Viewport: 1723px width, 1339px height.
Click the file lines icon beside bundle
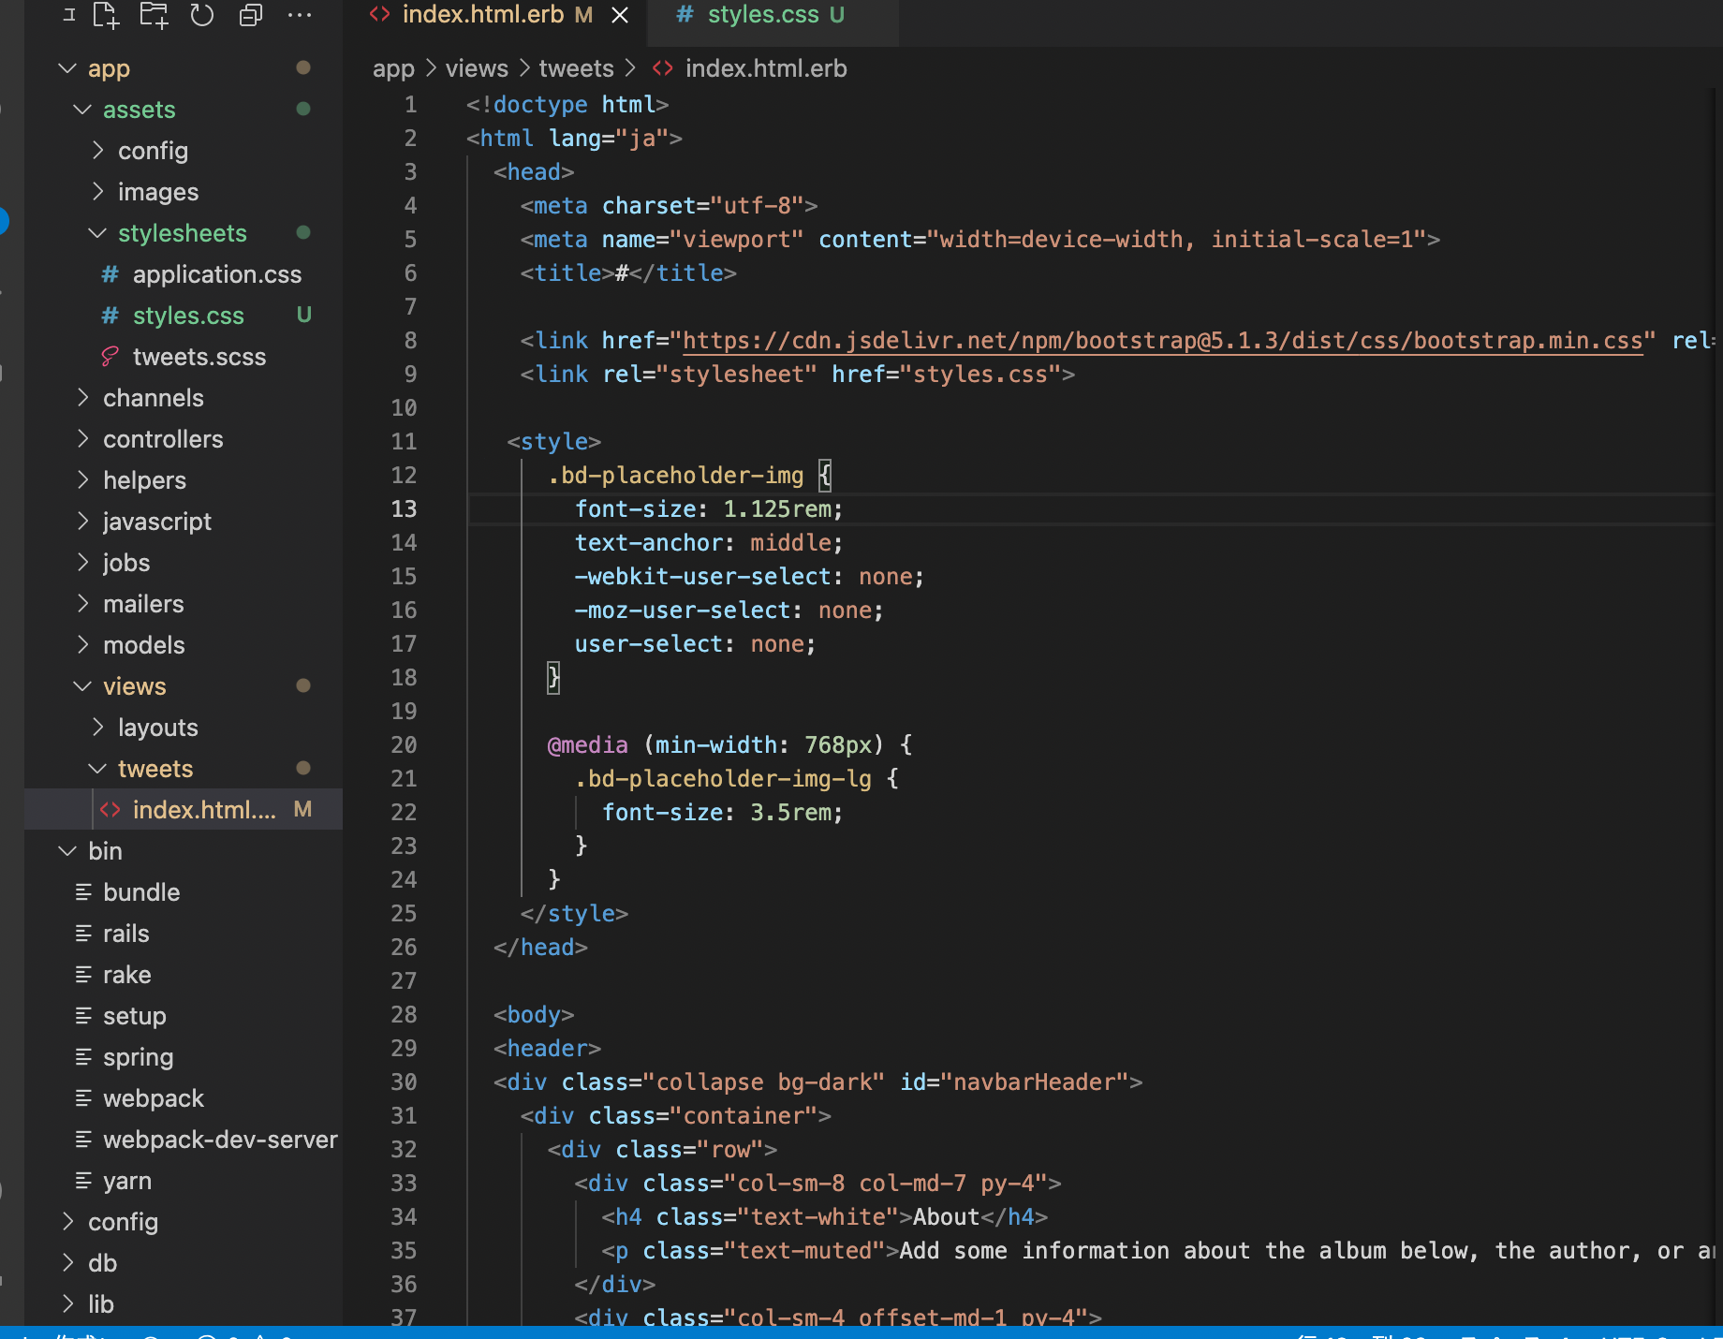point(83,892)
